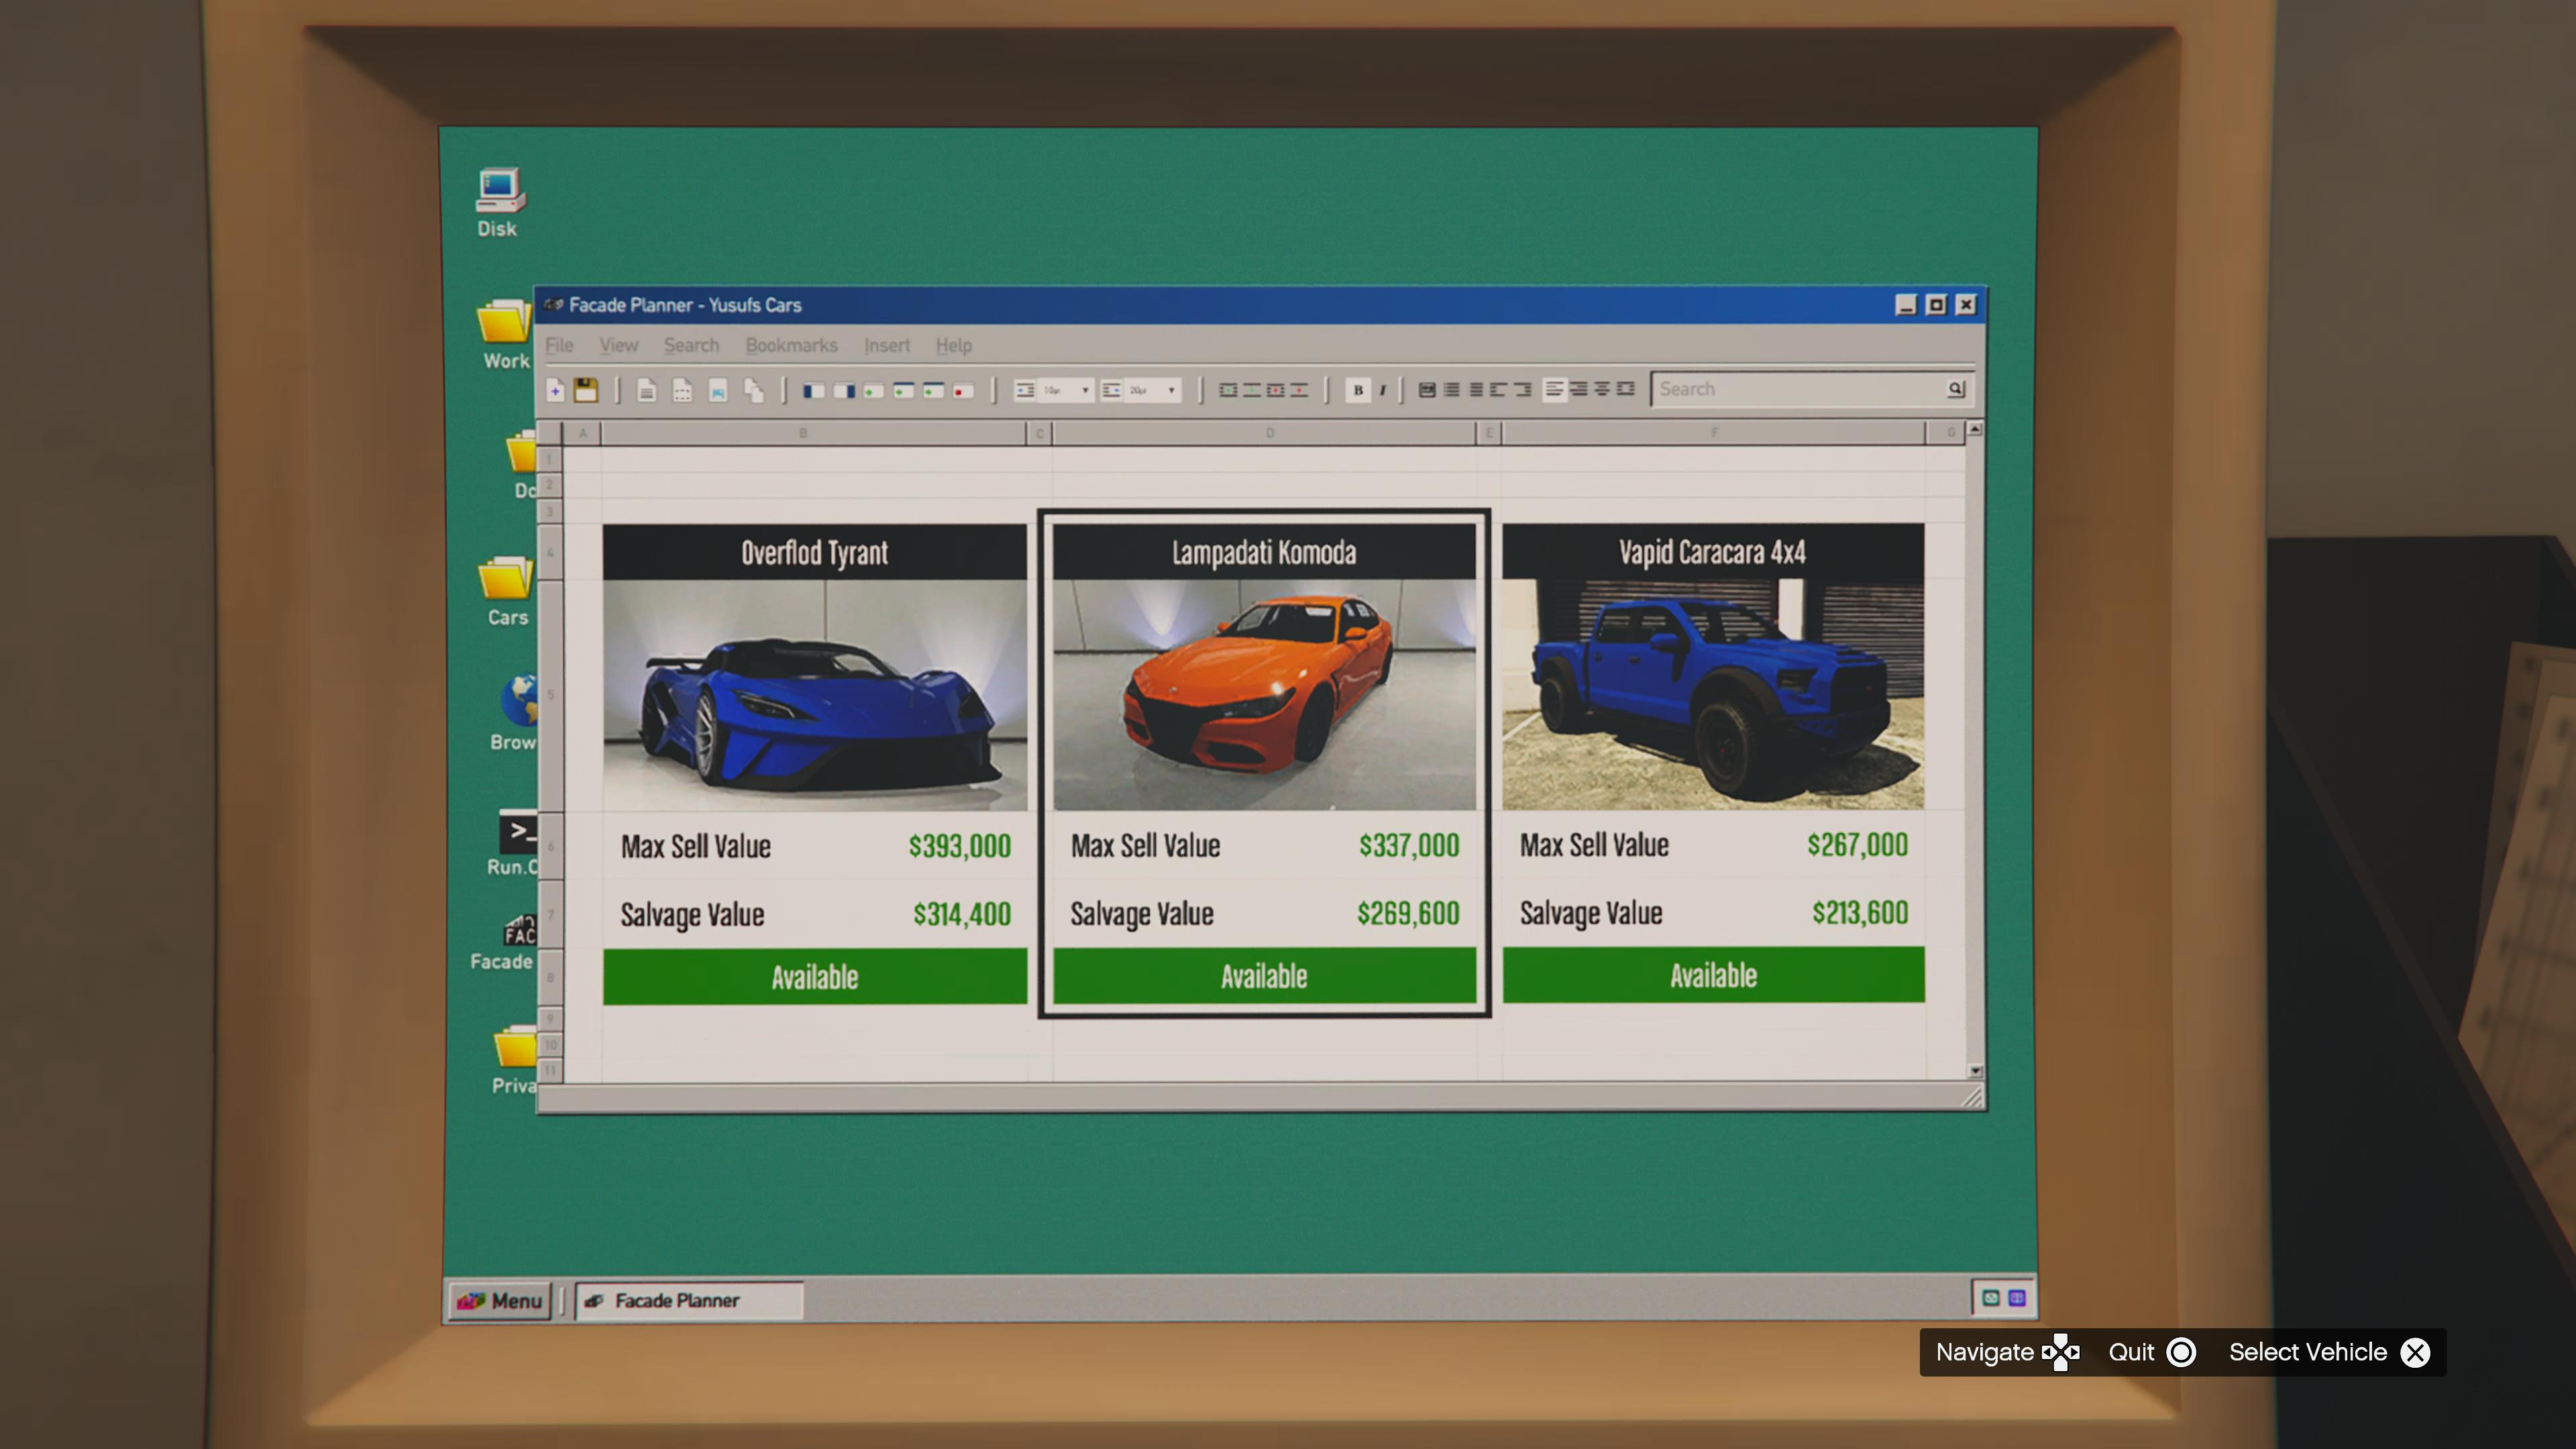Viewport: 2576px width, 1449px height.
Task: Toggle Italic formatting button
Action: [1383, 390]
